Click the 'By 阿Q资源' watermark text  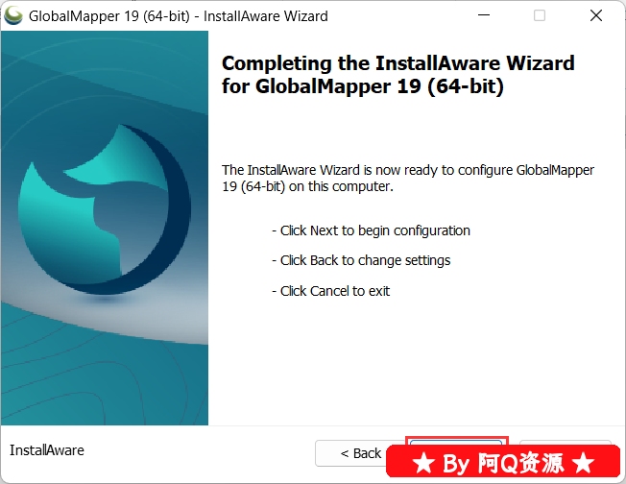point(503,463)
